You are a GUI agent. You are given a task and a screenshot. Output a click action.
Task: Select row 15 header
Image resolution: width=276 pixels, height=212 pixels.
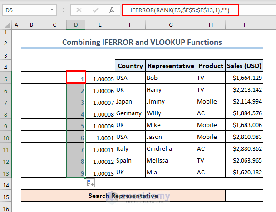point(6,196)
